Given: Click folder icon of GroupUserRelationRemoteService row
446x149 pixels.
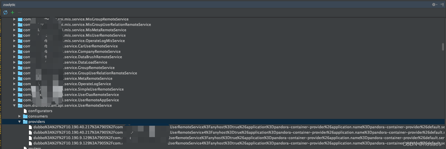Looking at the screenshot, I should point(20,73).
